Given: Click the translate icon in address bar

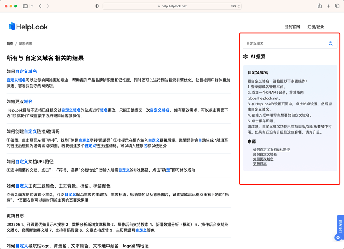Looking at the screenshot, I should tap(233, 6).
